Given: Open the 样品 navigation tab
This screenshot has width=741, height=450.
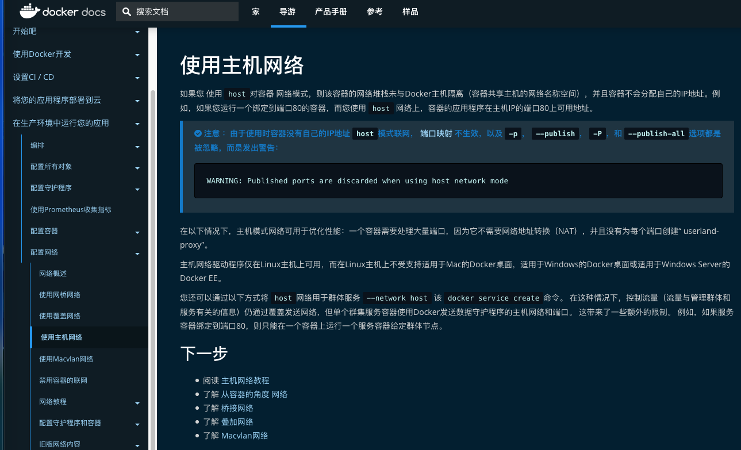Looking at the screenshot, I should pos(410,11).
